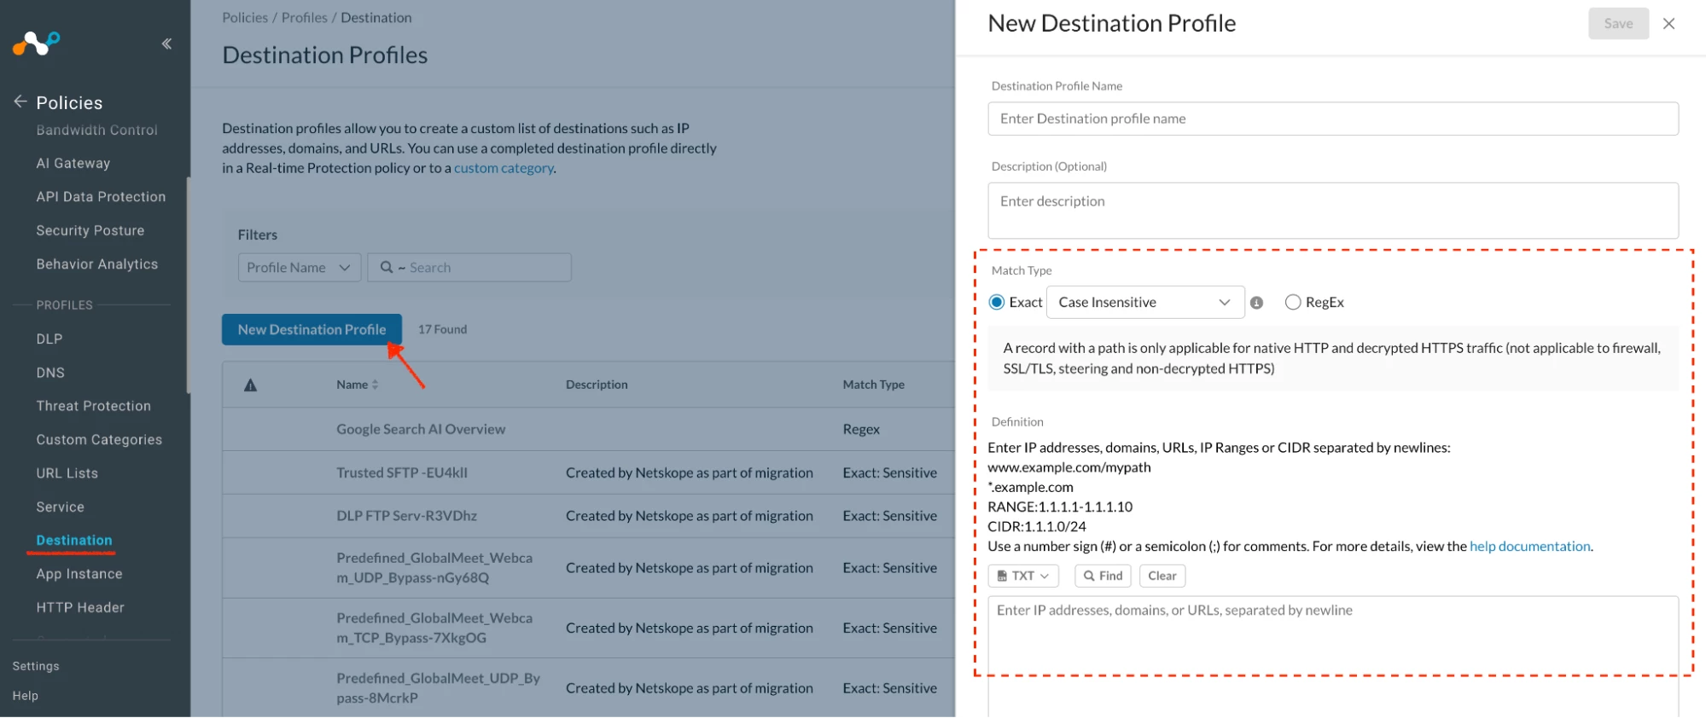
Task: Open the help documentation link
Action: click(x=1529, y=547)
